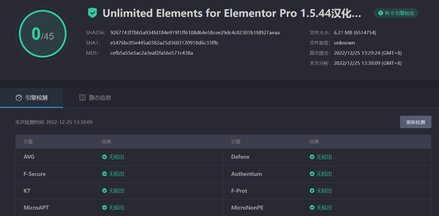439x216 pixels.
Task: Click the Unlimited Elements file title
Action: (x=232, y=13)
